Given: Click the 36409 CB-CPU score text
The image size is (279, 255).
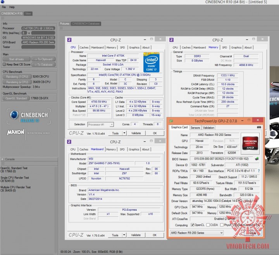Looking at the screenshot, I should 41,82.
